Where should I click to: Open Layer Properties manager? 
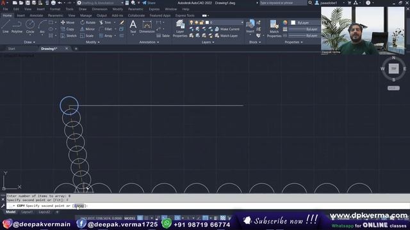pos(180,29)
